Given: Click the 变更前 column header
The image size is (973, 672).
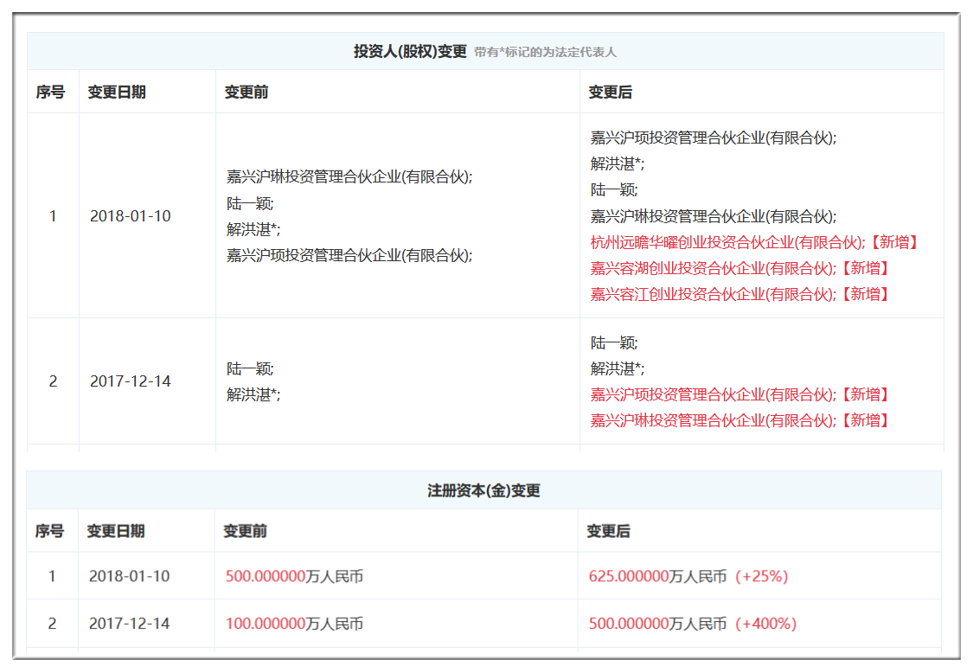Looking at the screenshot, I should [x=239, y=91].
